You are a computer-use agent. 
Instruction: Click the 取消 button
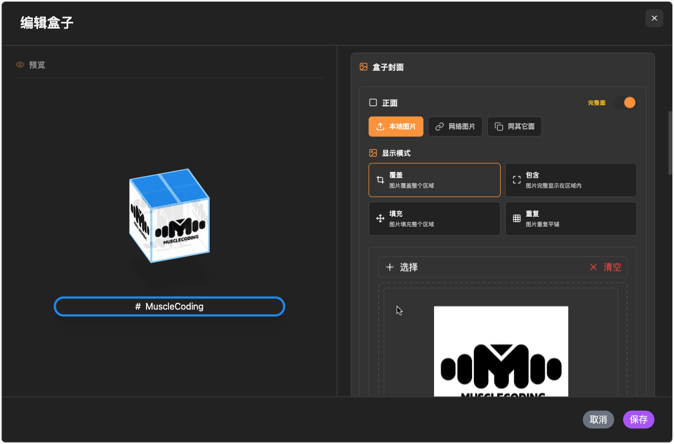coord(598,419)
